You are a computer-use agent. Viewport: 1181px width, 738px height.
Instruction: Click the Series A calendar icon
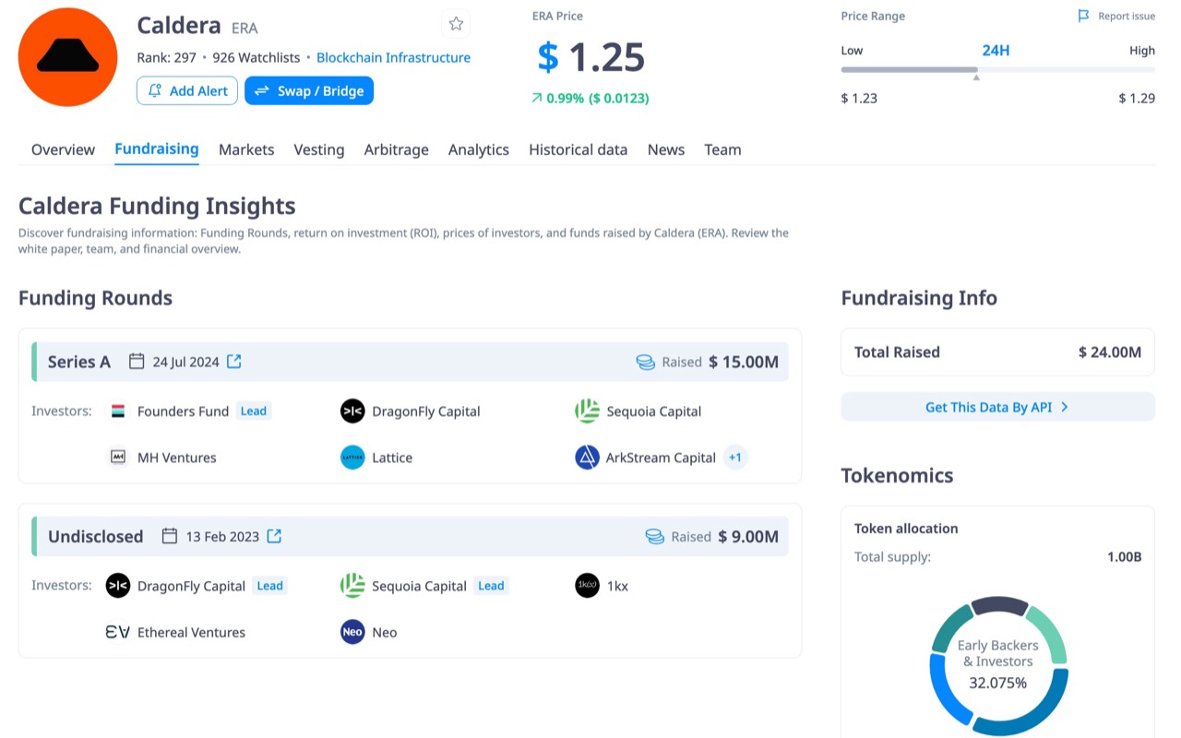click(x=137, y=362)
